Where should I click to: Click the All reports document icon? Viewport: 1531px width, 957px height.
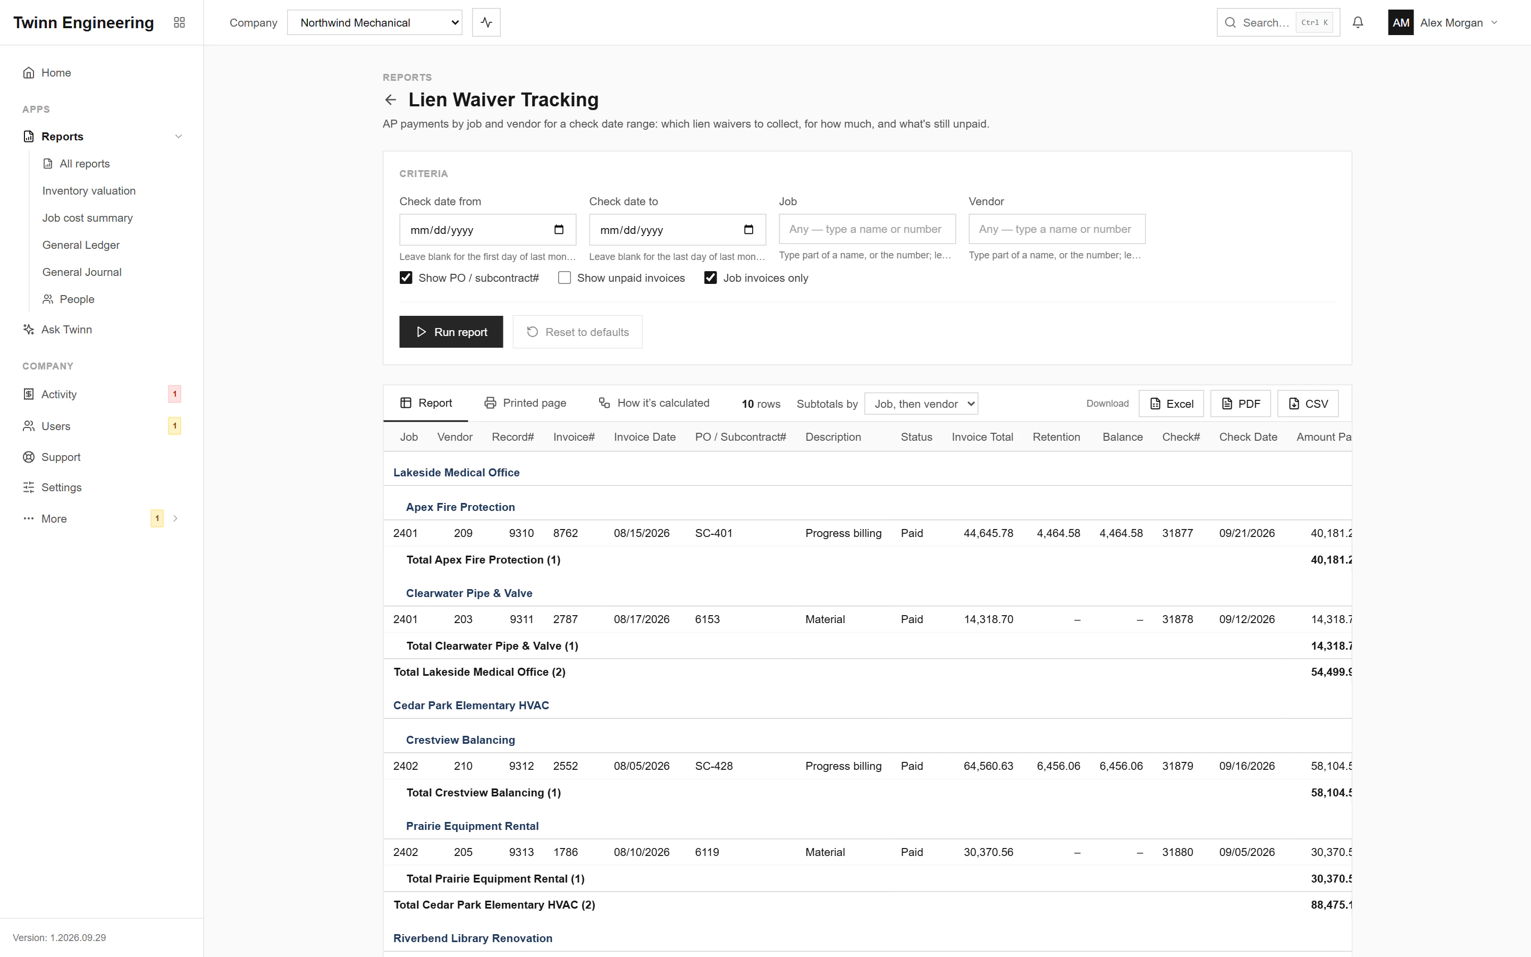pos(47,164)
